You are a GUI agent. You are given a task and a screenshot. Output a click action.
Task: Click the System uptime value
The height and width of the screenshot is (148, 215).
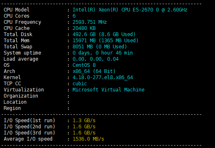[103, 53]
